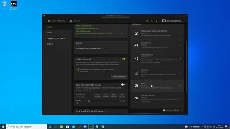This screenshot has height=129, width=230.
Task: Click the share icon in the header
Action: coord(152,21)
